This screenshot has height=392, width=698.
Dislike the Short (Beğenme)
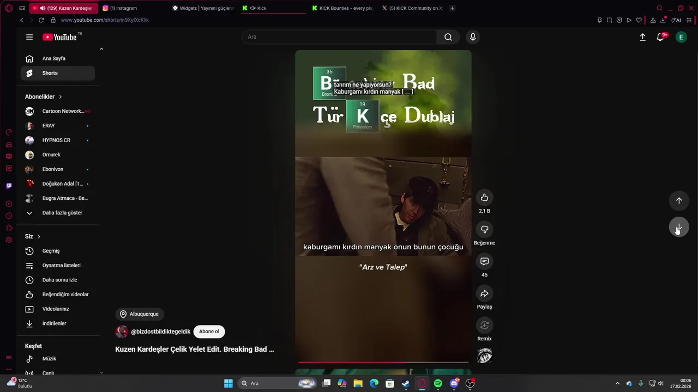[x=484, y=229]
